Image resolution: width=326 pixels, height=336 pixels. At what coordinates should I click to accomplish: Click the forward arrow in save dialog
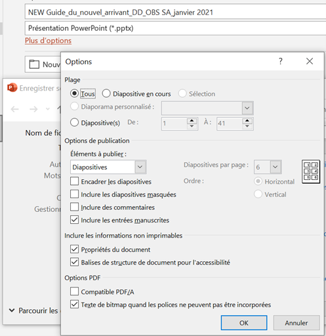pyautogui.click(x=33, y=109)
